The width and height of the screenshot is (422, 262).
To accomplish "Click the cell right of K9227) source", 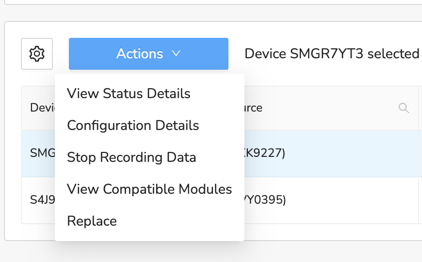I will (420, 153).
